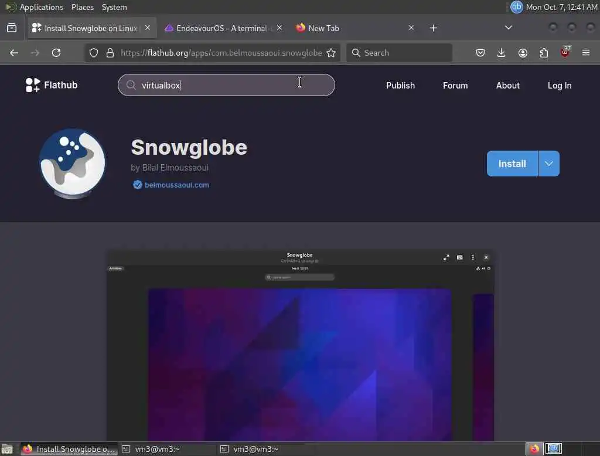Click the magnifier icon in Flathub search
The image size is (600, 456).
(131, 85)
